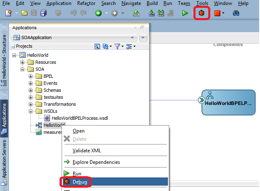The width and height of the screenshot is (260, 191).
Task: Open the application menu dropdown button
Action: tap(143, 37)
